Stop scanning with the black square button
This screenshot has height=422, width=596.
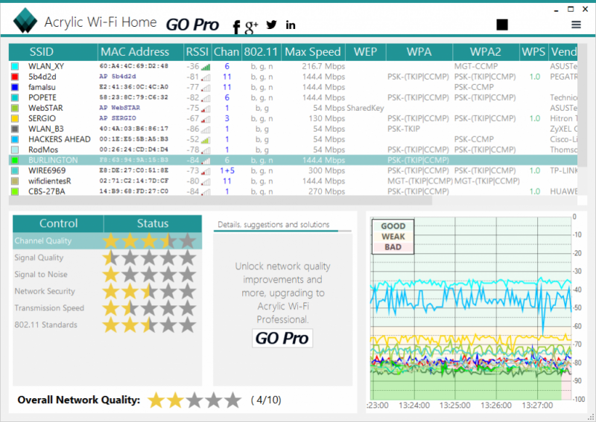coord(502,25)
